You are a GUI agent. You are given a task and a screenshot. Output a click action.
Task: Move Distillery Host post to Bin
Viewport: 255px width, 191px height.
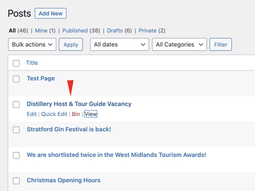[76, 114]
